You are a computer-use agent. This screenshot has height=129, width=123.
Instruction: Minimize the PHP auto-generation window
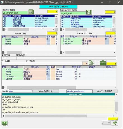point(102,3)
